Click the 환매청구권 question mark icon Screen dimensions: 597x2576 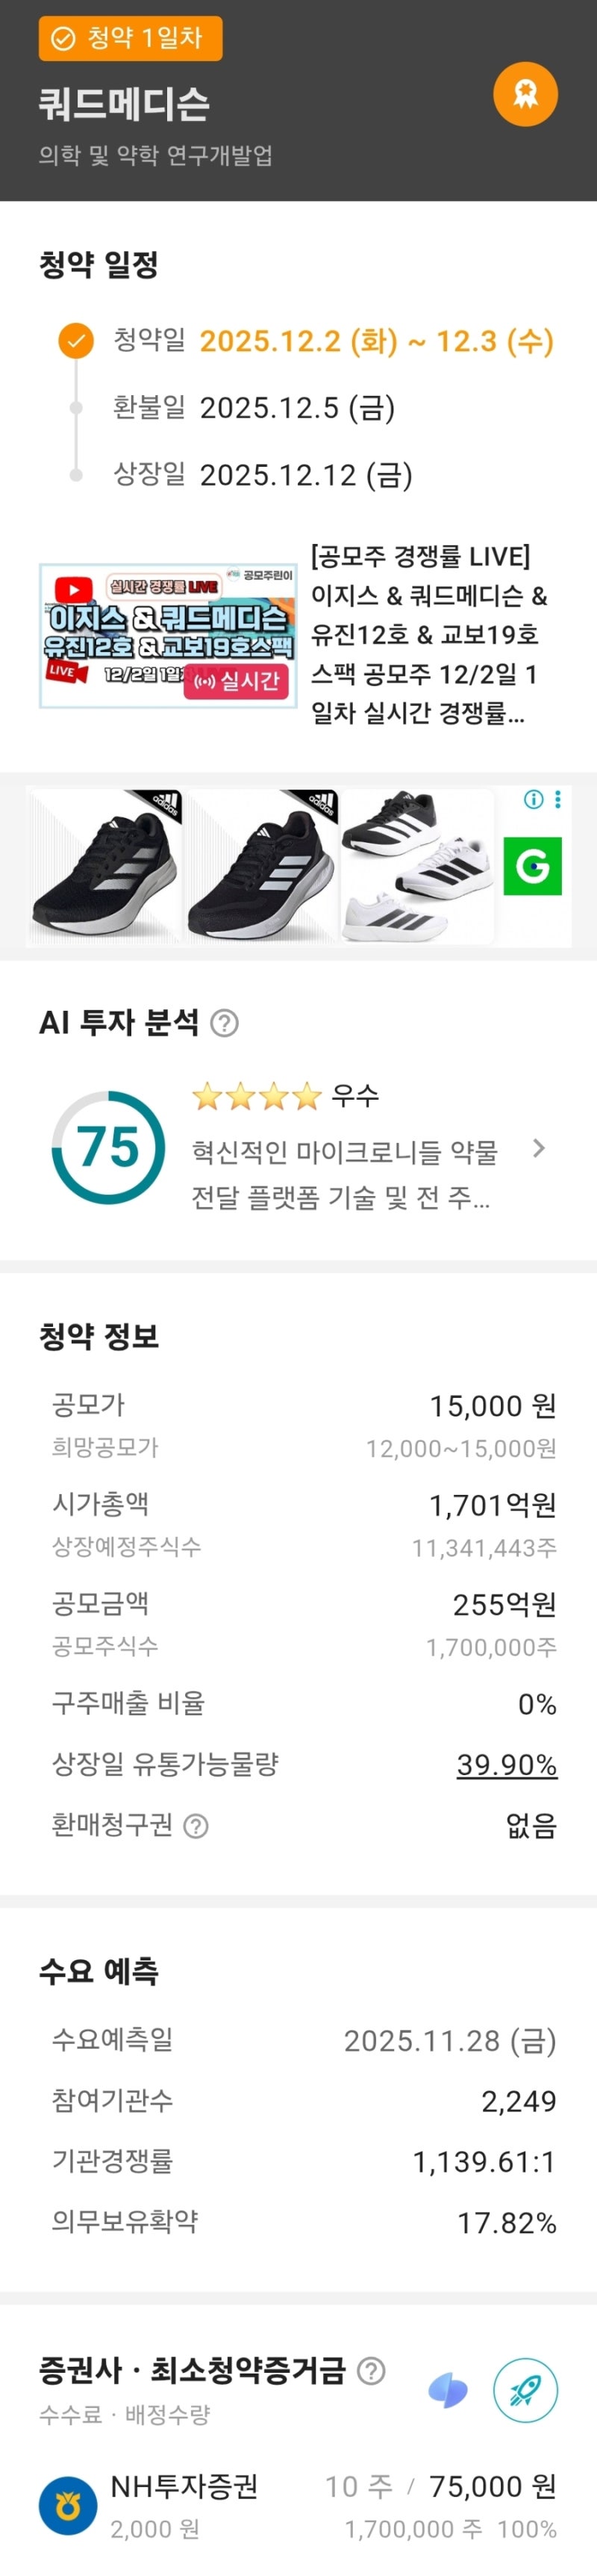click(197, 1826)
